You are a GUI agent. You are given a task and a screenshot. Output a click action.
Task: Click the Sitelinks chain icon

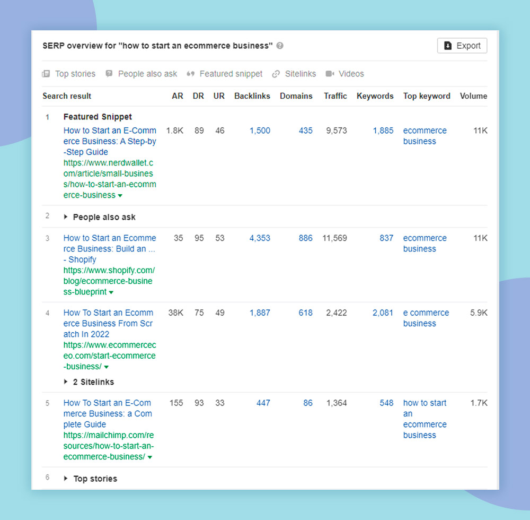(x=276, y=74)
